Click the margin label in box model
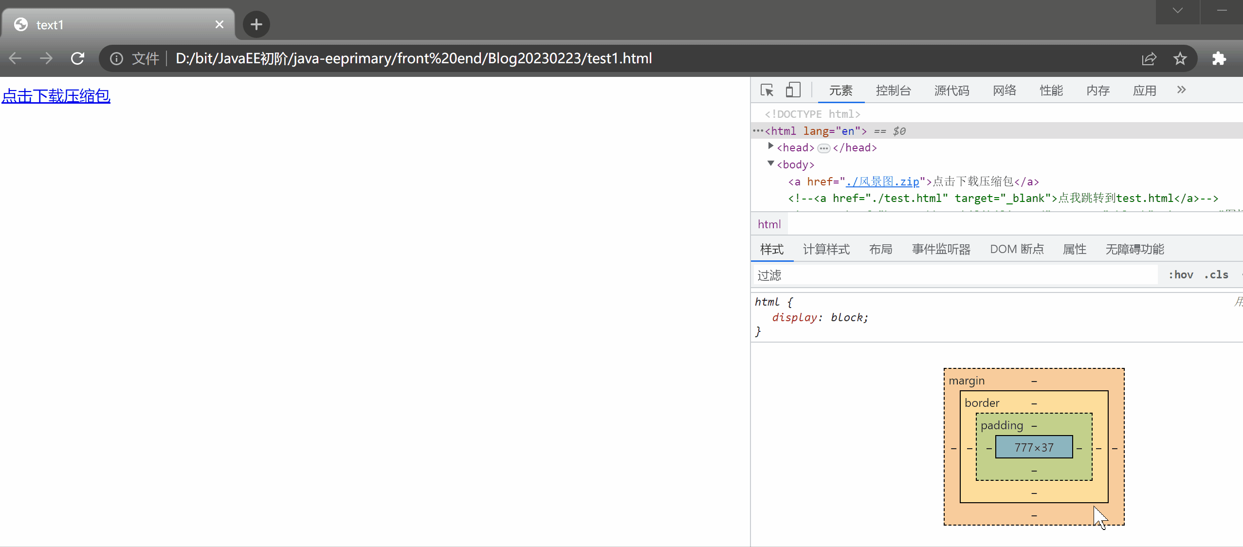The image size is (1243, 547). (x=967, y=381)
